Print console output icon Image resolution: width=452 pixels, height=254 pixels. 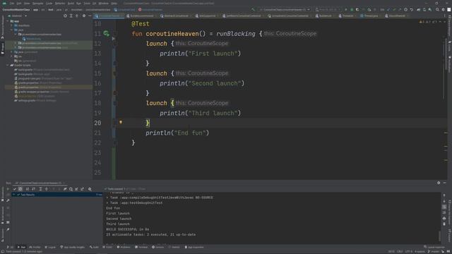(x=444, y=218)
